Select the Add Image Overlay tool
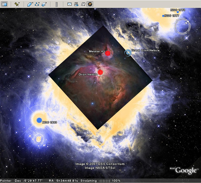This screenshot has height=183, width=201. pos(44,4)
